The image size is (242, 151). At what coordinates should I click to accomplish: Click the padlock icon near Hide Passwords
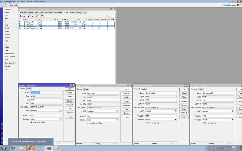[240, 5]
